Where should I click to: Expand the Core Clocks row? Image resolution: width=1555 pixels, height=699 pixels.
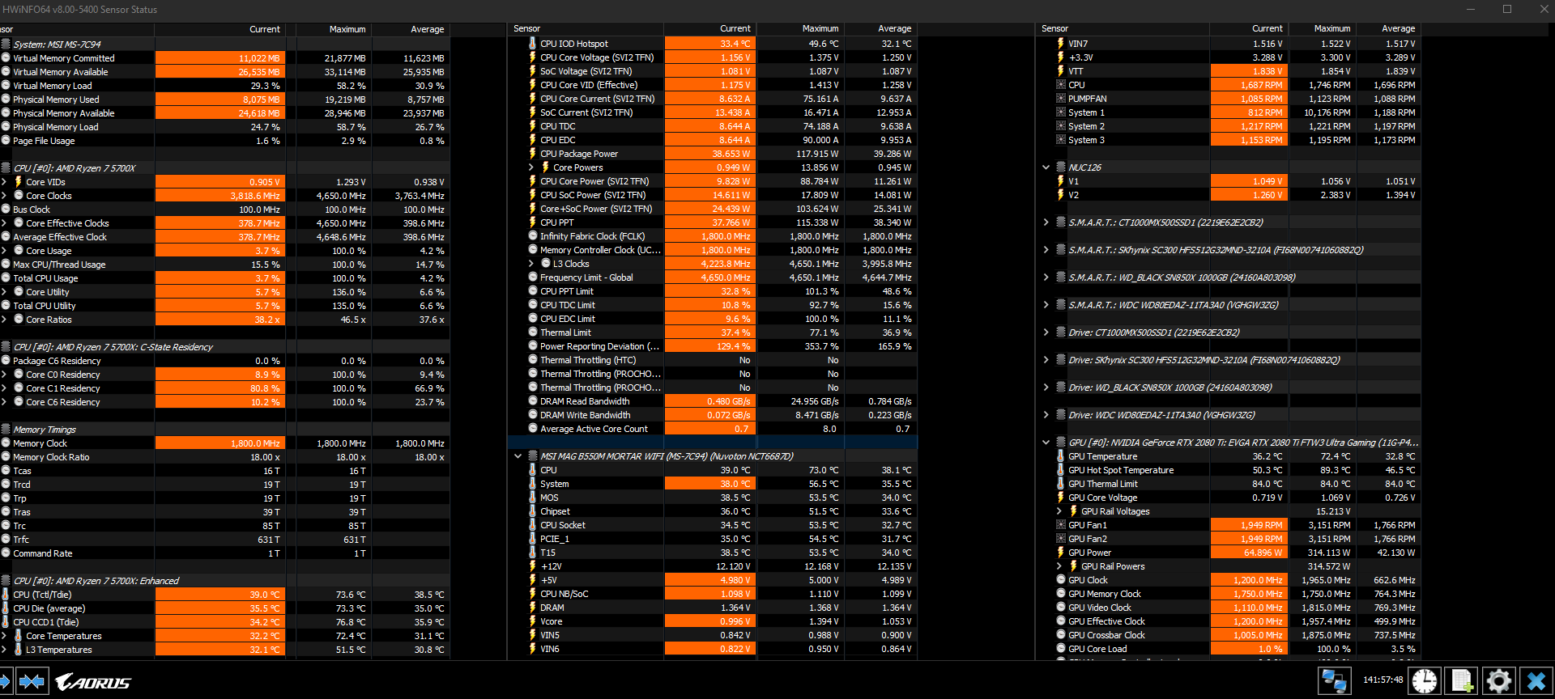click(4, 196)
